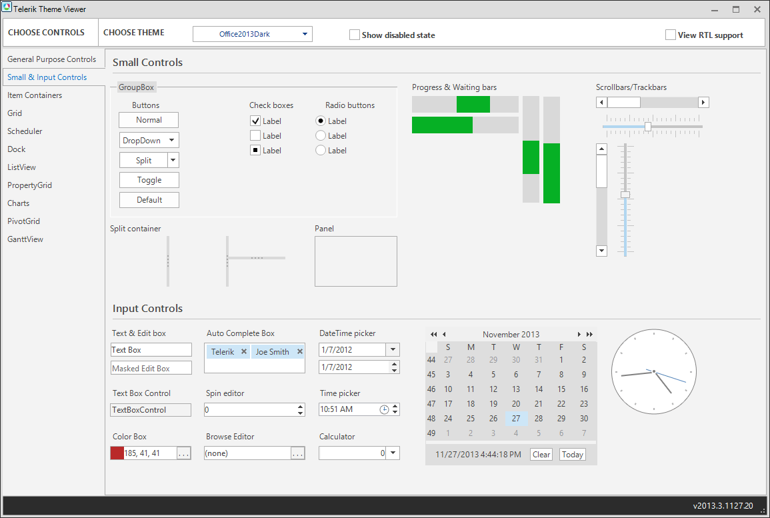Click the red Color Box swatch
Screen dimensions: 770x518
(117, 453)
